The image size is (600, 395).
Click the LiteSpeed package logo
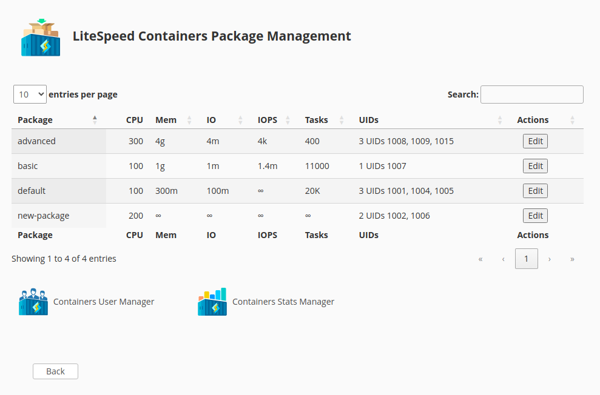click(x=40, y=35)
